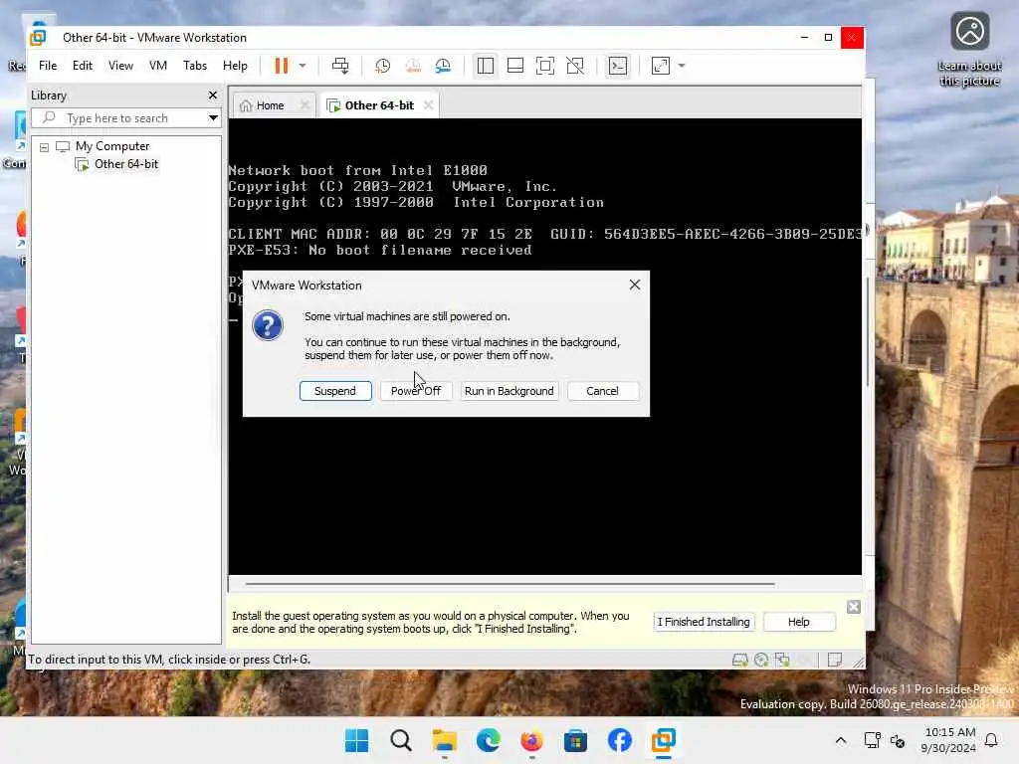Click the orange Suspend VM toolbar icon
This screenshot has width=1019, height=764.
(282, 66)
